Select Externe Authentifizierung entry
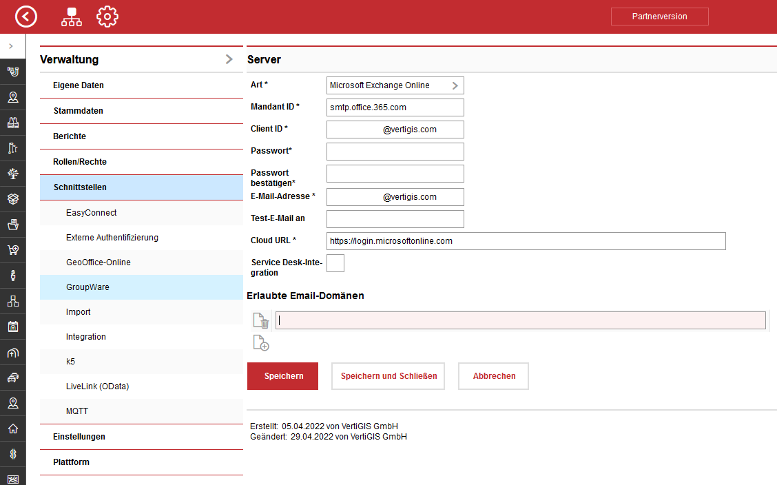The height and width of the screenshot is (485, 777). point(141,238)
